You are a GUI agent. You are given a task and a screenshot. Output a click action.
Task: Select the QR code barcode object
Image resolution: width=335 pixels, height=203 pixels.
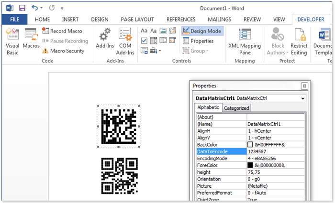120,176
